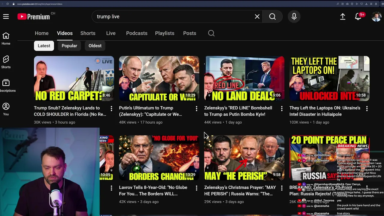Open options for Putin's Ultimatum video

(196, 108)
